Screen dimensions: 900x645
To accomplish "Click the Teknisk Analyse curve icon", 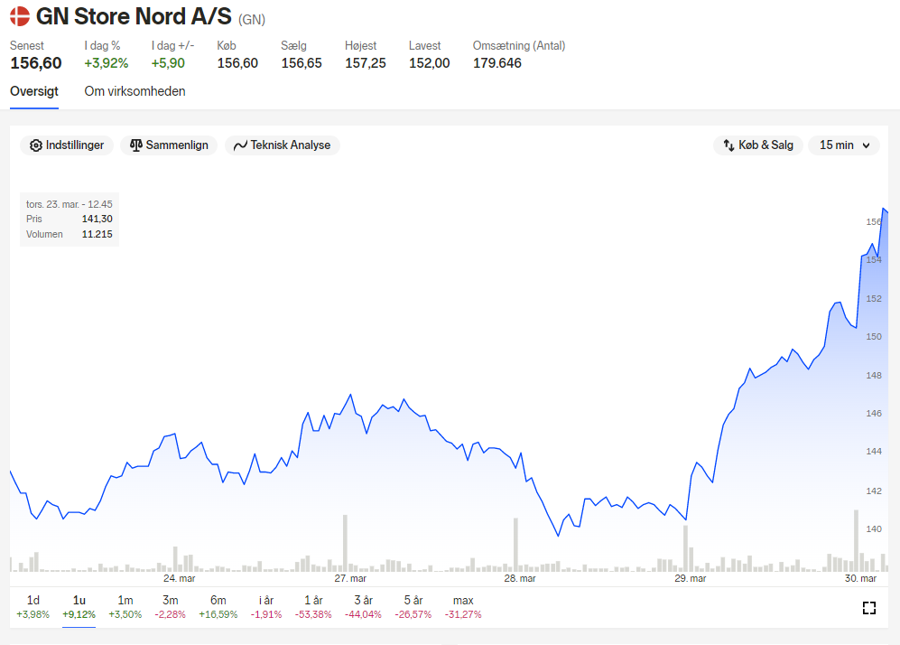I will click(240, 145).
